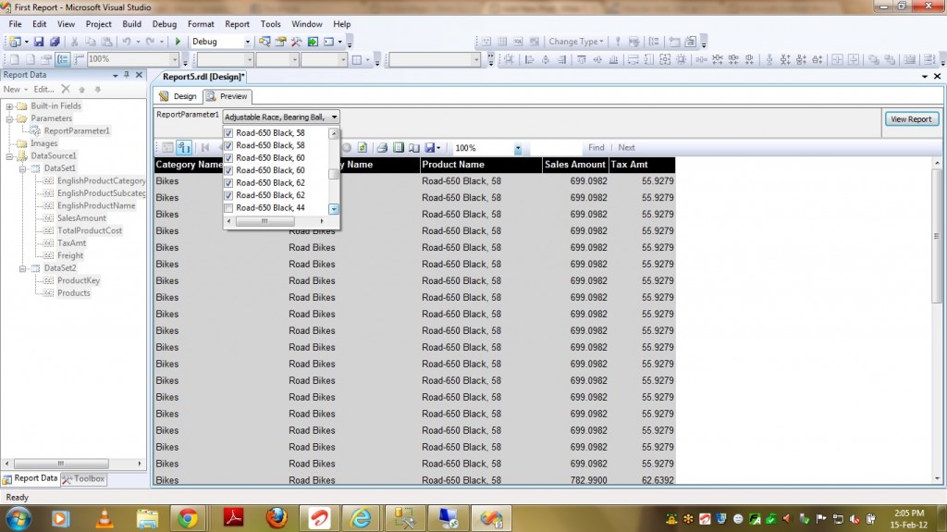Click the Start Debugging play icon

(178, 42)
